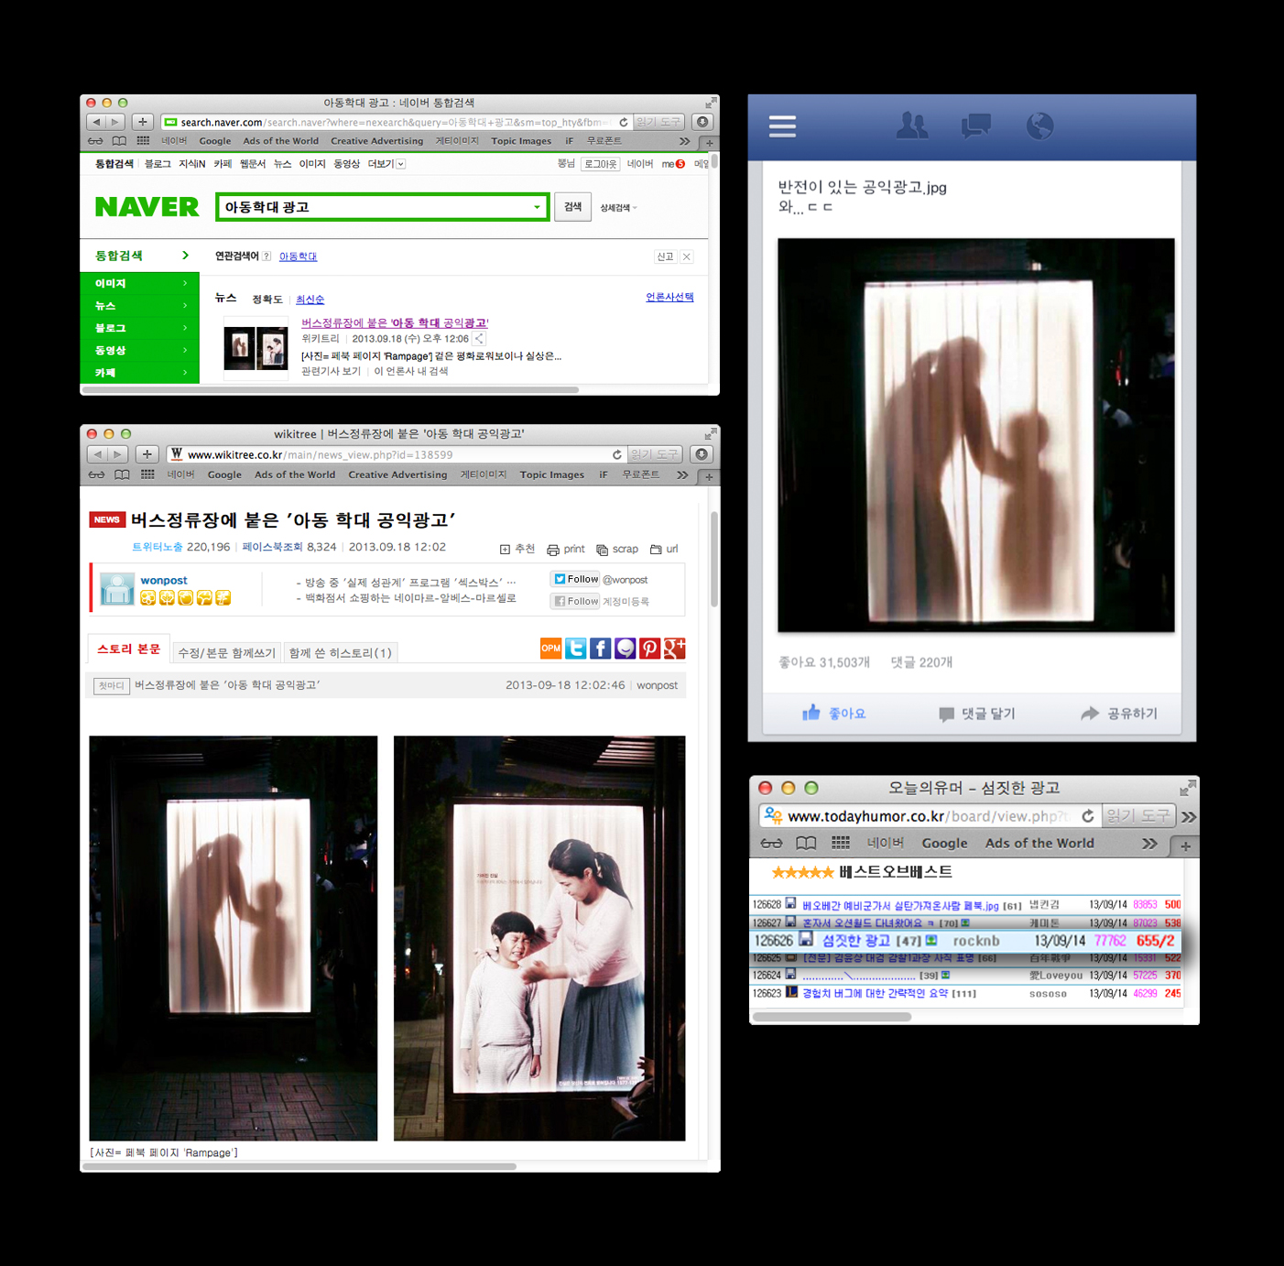Open Facebook friend requests icon
This screenshot has height=1266, width=1284.
pos(911,126)
